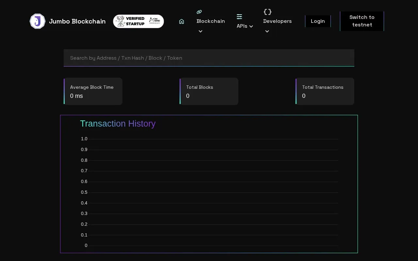Open the Developers menu item
The height and width of the screenshot is (261, 418).
pos(277,21)
